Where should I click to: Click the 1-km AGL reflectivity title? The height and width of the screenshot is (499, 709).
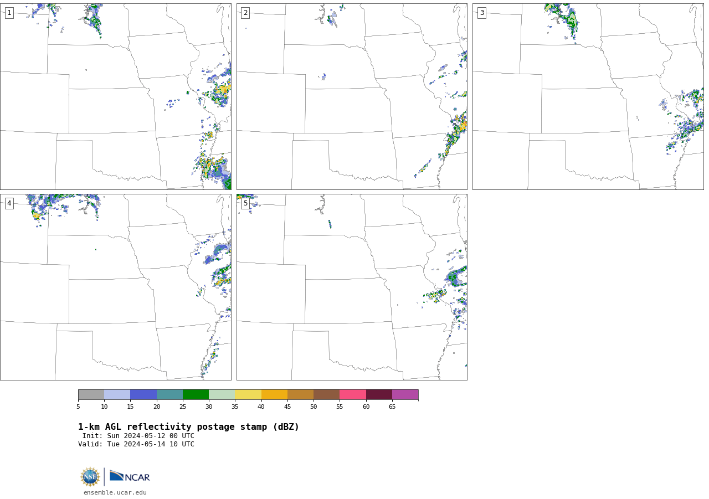click(189, 427)
